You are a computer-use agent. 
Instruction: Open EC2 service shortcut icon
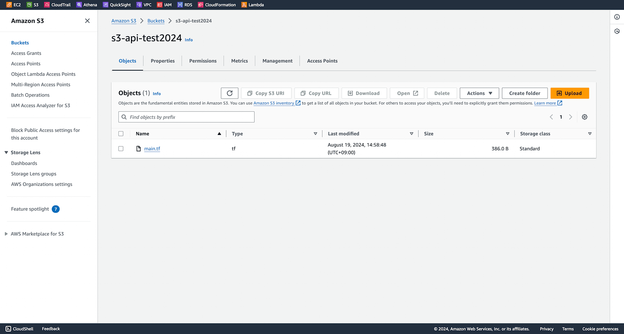9,5
